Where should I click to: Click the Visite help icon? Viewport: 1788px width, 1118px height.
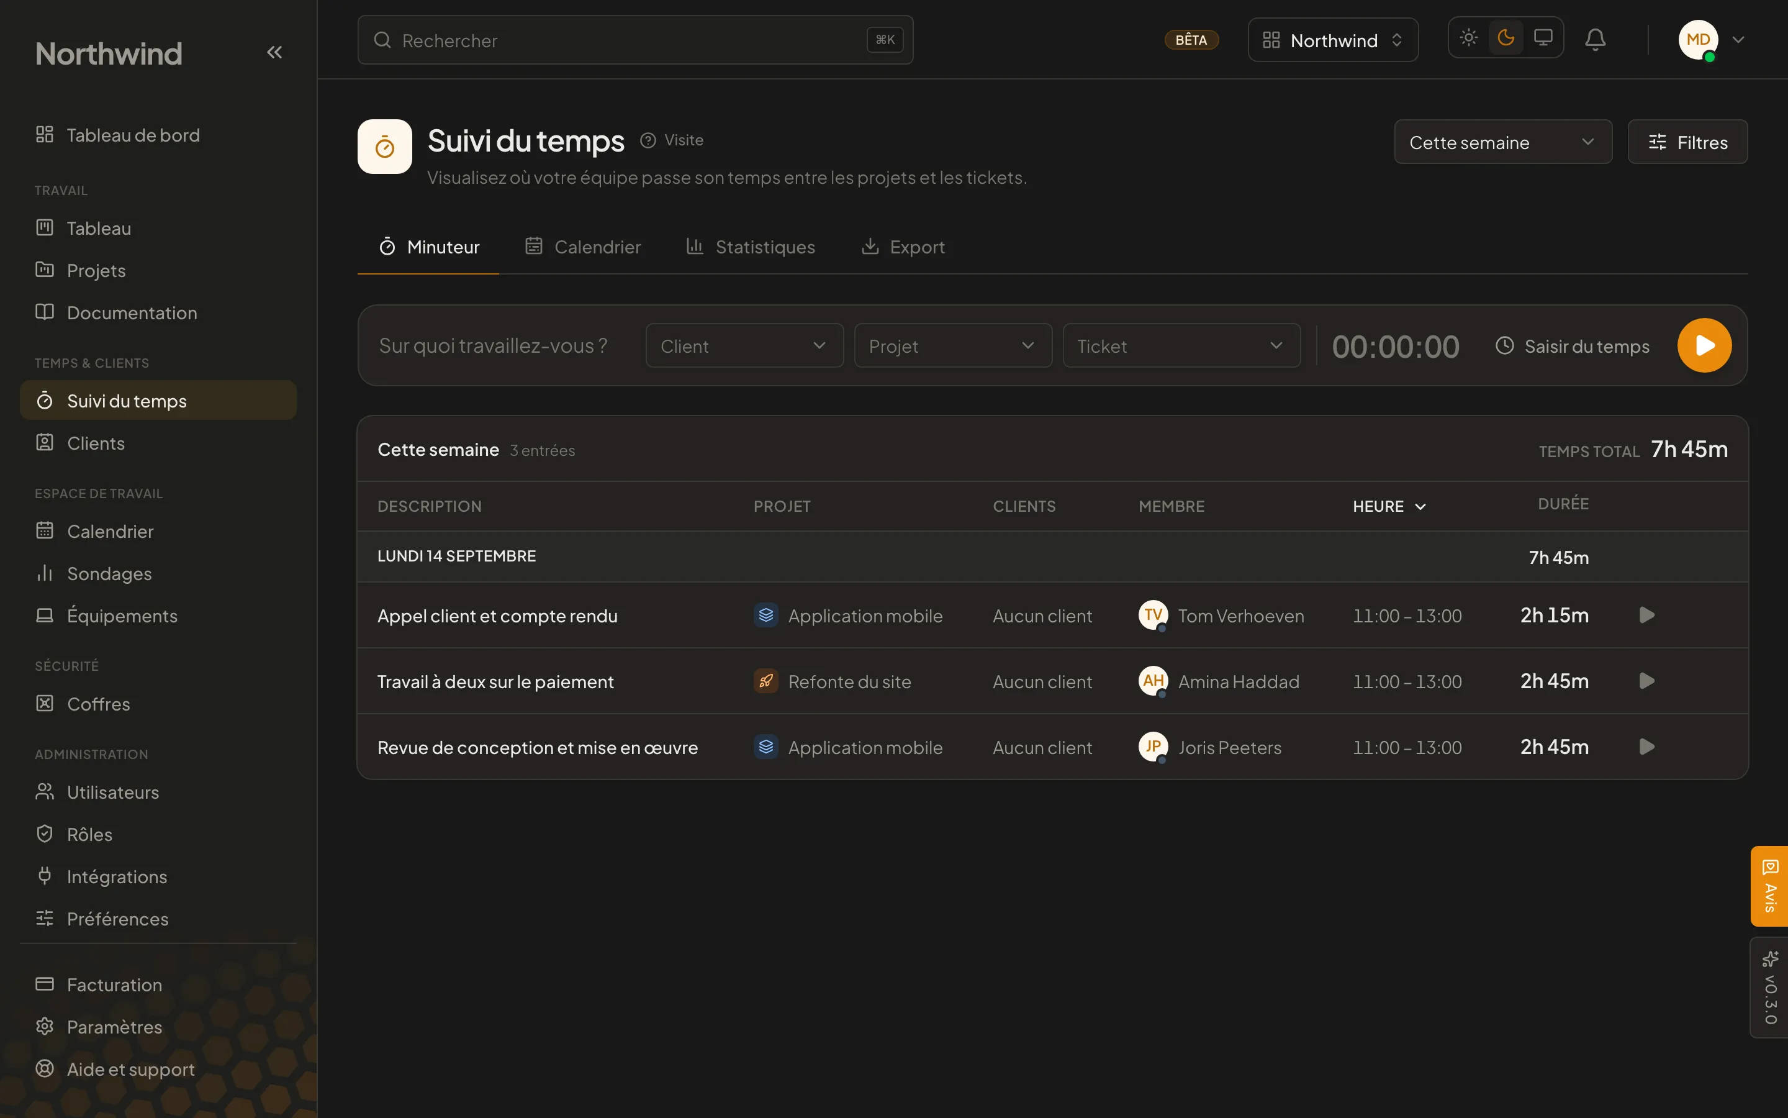pyautogui.click(x=648, y=140)
